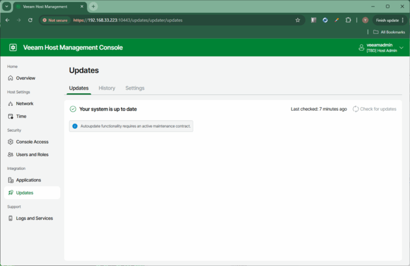Select the Veeam Host Management browser tab
Screen dimensions: 410x266
(x=50, y=6)
